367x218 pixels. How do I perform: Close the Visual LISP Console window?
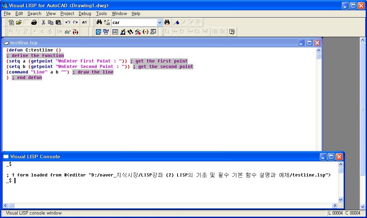click(x=339, y=157)
